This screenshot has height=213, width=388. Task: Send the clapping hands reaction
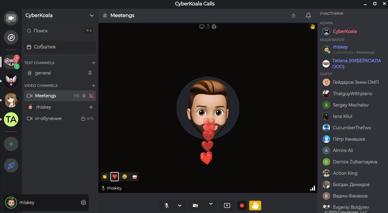pos(105,177)
